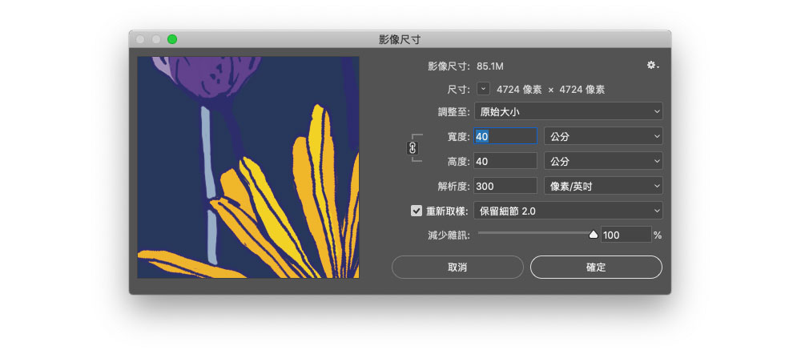This screenshot has width=801, height=354.
Task: Confirm with the 確定 button
Action: pos(596,267)
